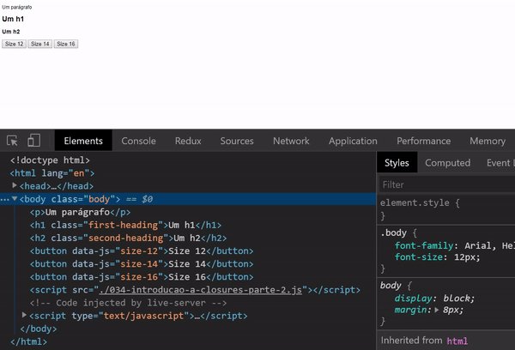515x350 pixels.
Task: Activate the inspect element picker icon
Action: coord(13,141)
